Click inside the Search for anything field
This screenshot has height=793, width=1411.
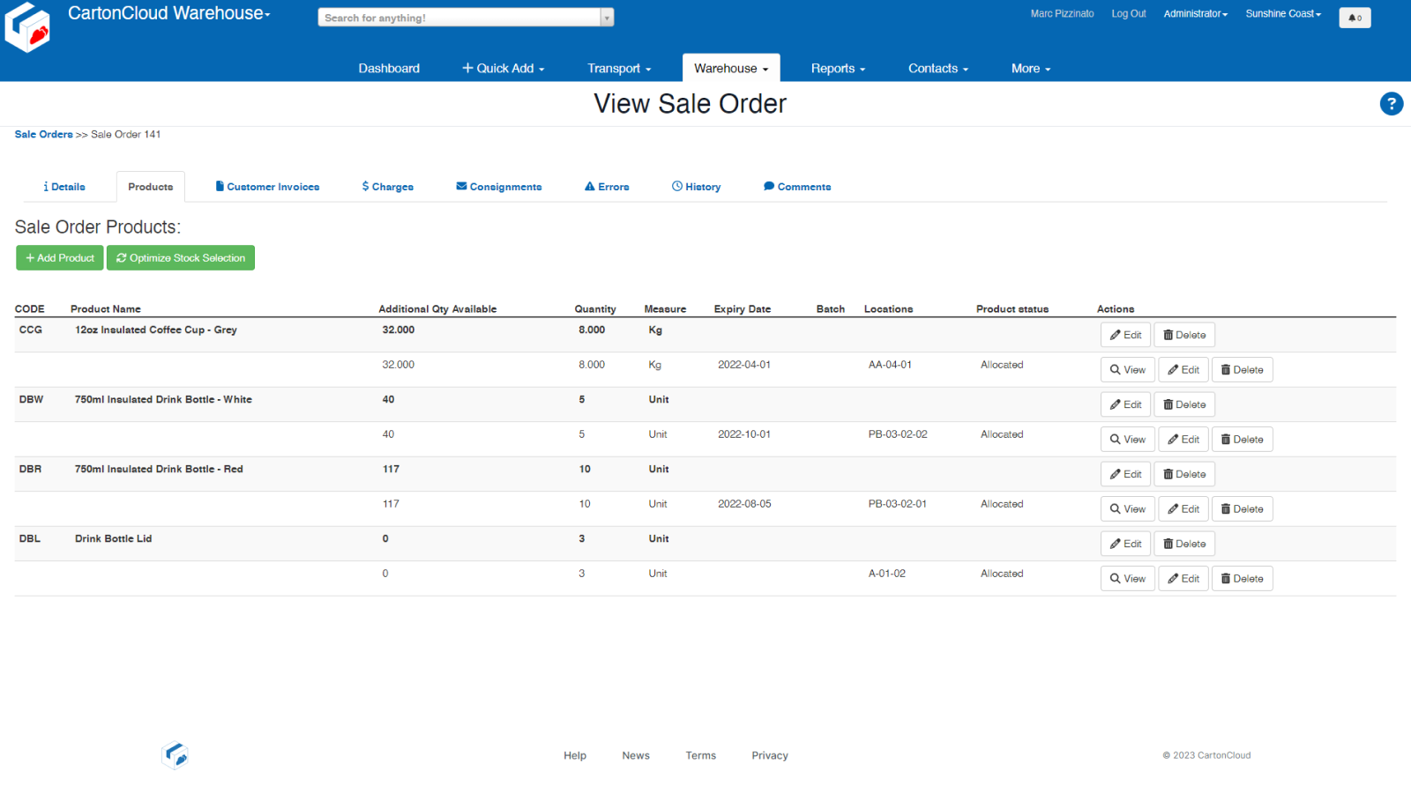pyautogui.click(x=459, y=18)
